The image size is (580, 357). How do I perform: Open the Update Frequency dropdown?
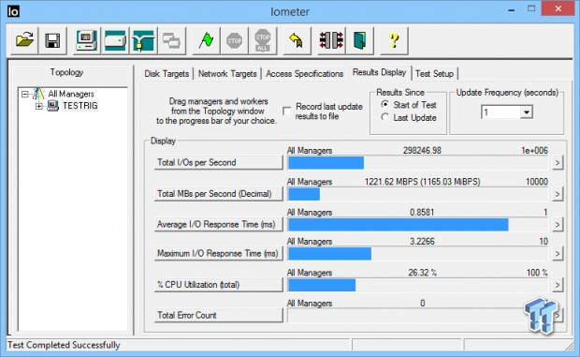tap(527, 112)
